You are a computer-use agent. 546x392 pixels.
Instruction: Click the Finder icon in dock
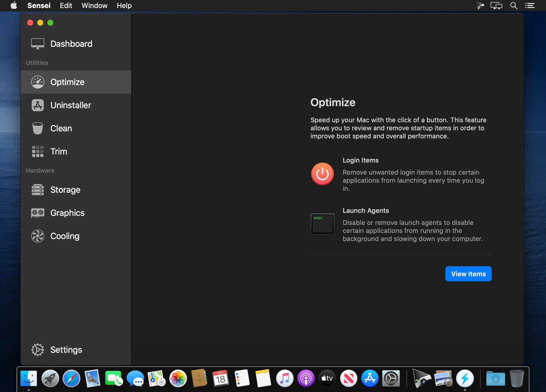[28, 378]
